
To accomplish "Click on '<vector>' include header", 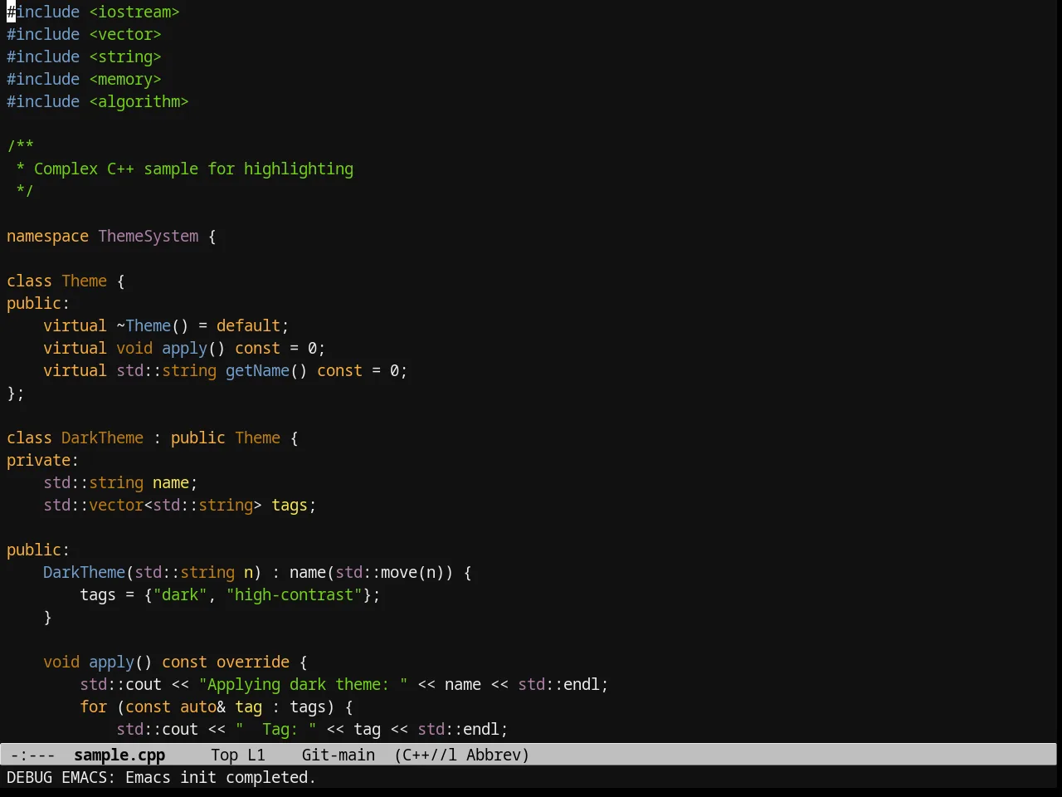I will click(x=125, y=34).
